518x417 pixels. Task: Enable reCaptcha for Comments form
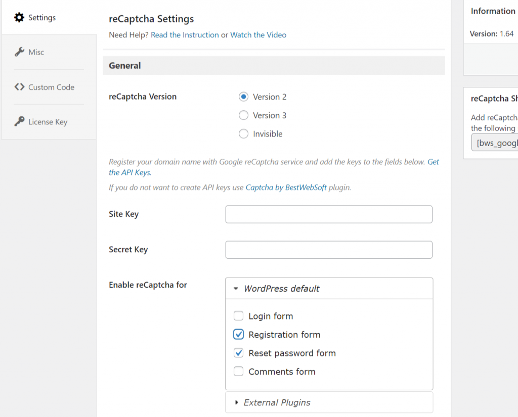click(239, 372)
